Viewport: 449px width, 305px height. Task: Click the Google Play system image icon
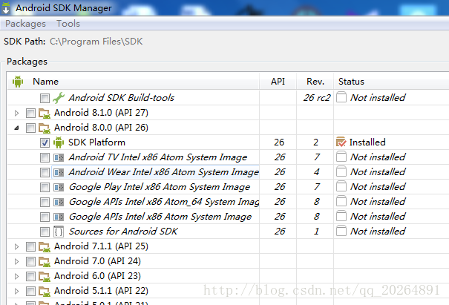coord(59,187)
